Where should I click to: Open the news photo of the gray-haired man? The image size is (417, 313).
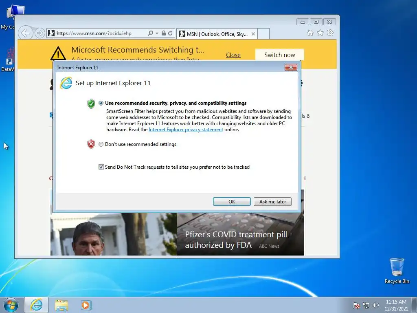pos(114,234)
